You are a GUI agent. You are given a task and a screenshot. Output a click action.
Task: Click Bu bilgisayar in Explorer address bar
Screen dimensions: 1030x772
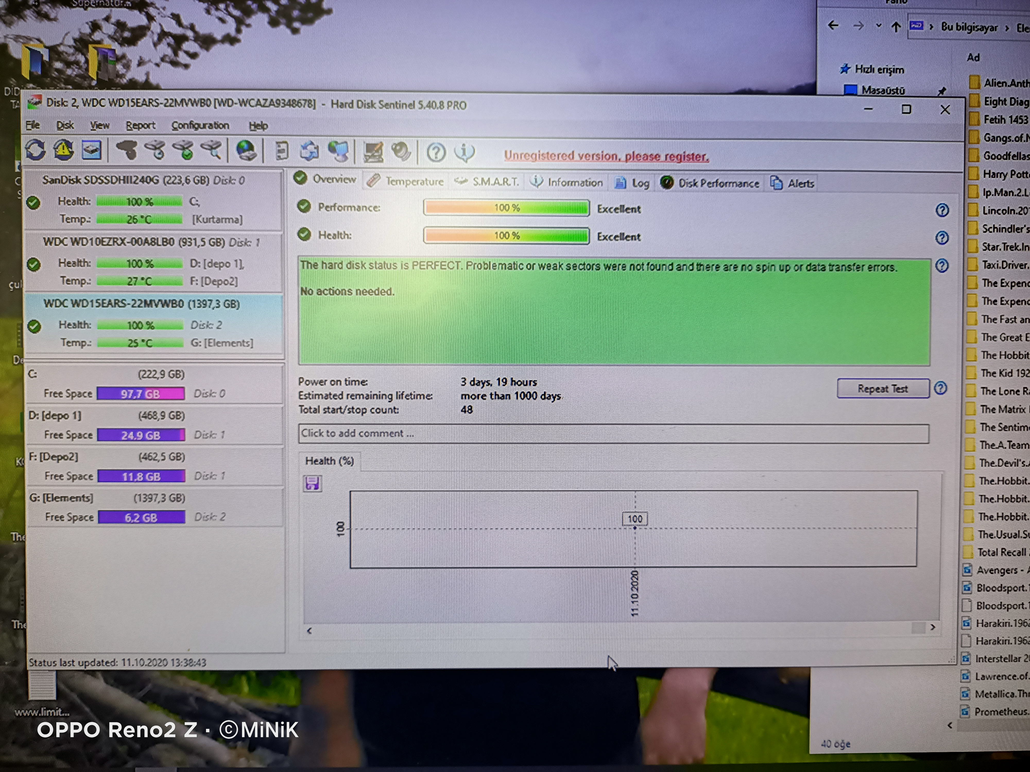click(969, 27)
